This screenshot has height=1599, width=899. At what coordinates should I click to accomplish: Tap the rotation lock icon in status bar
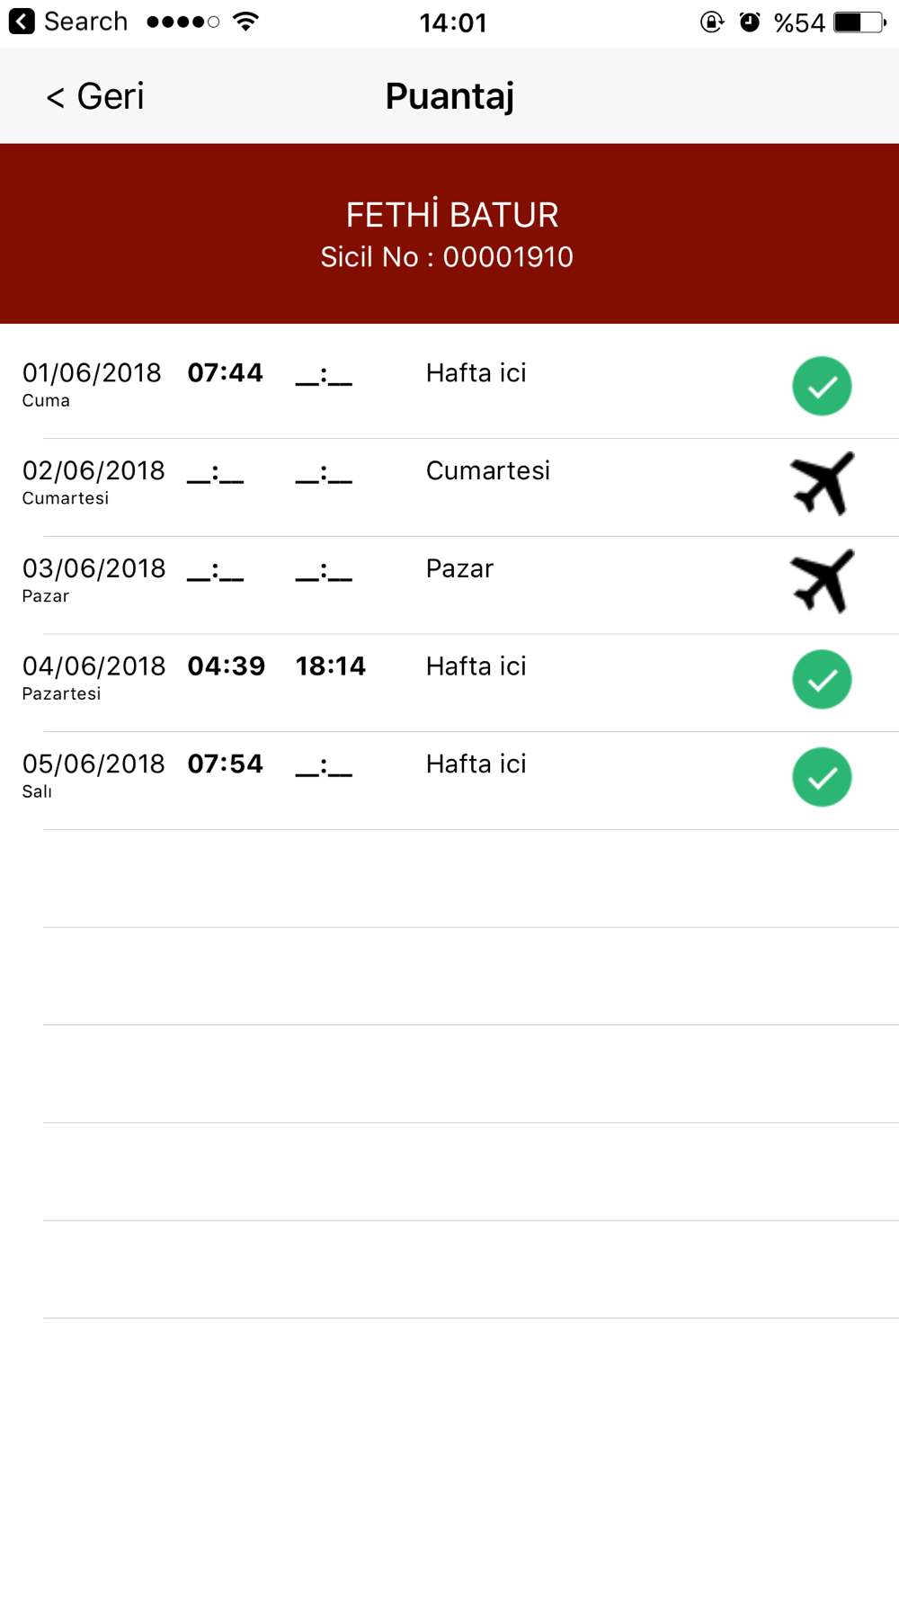(711, 22)
